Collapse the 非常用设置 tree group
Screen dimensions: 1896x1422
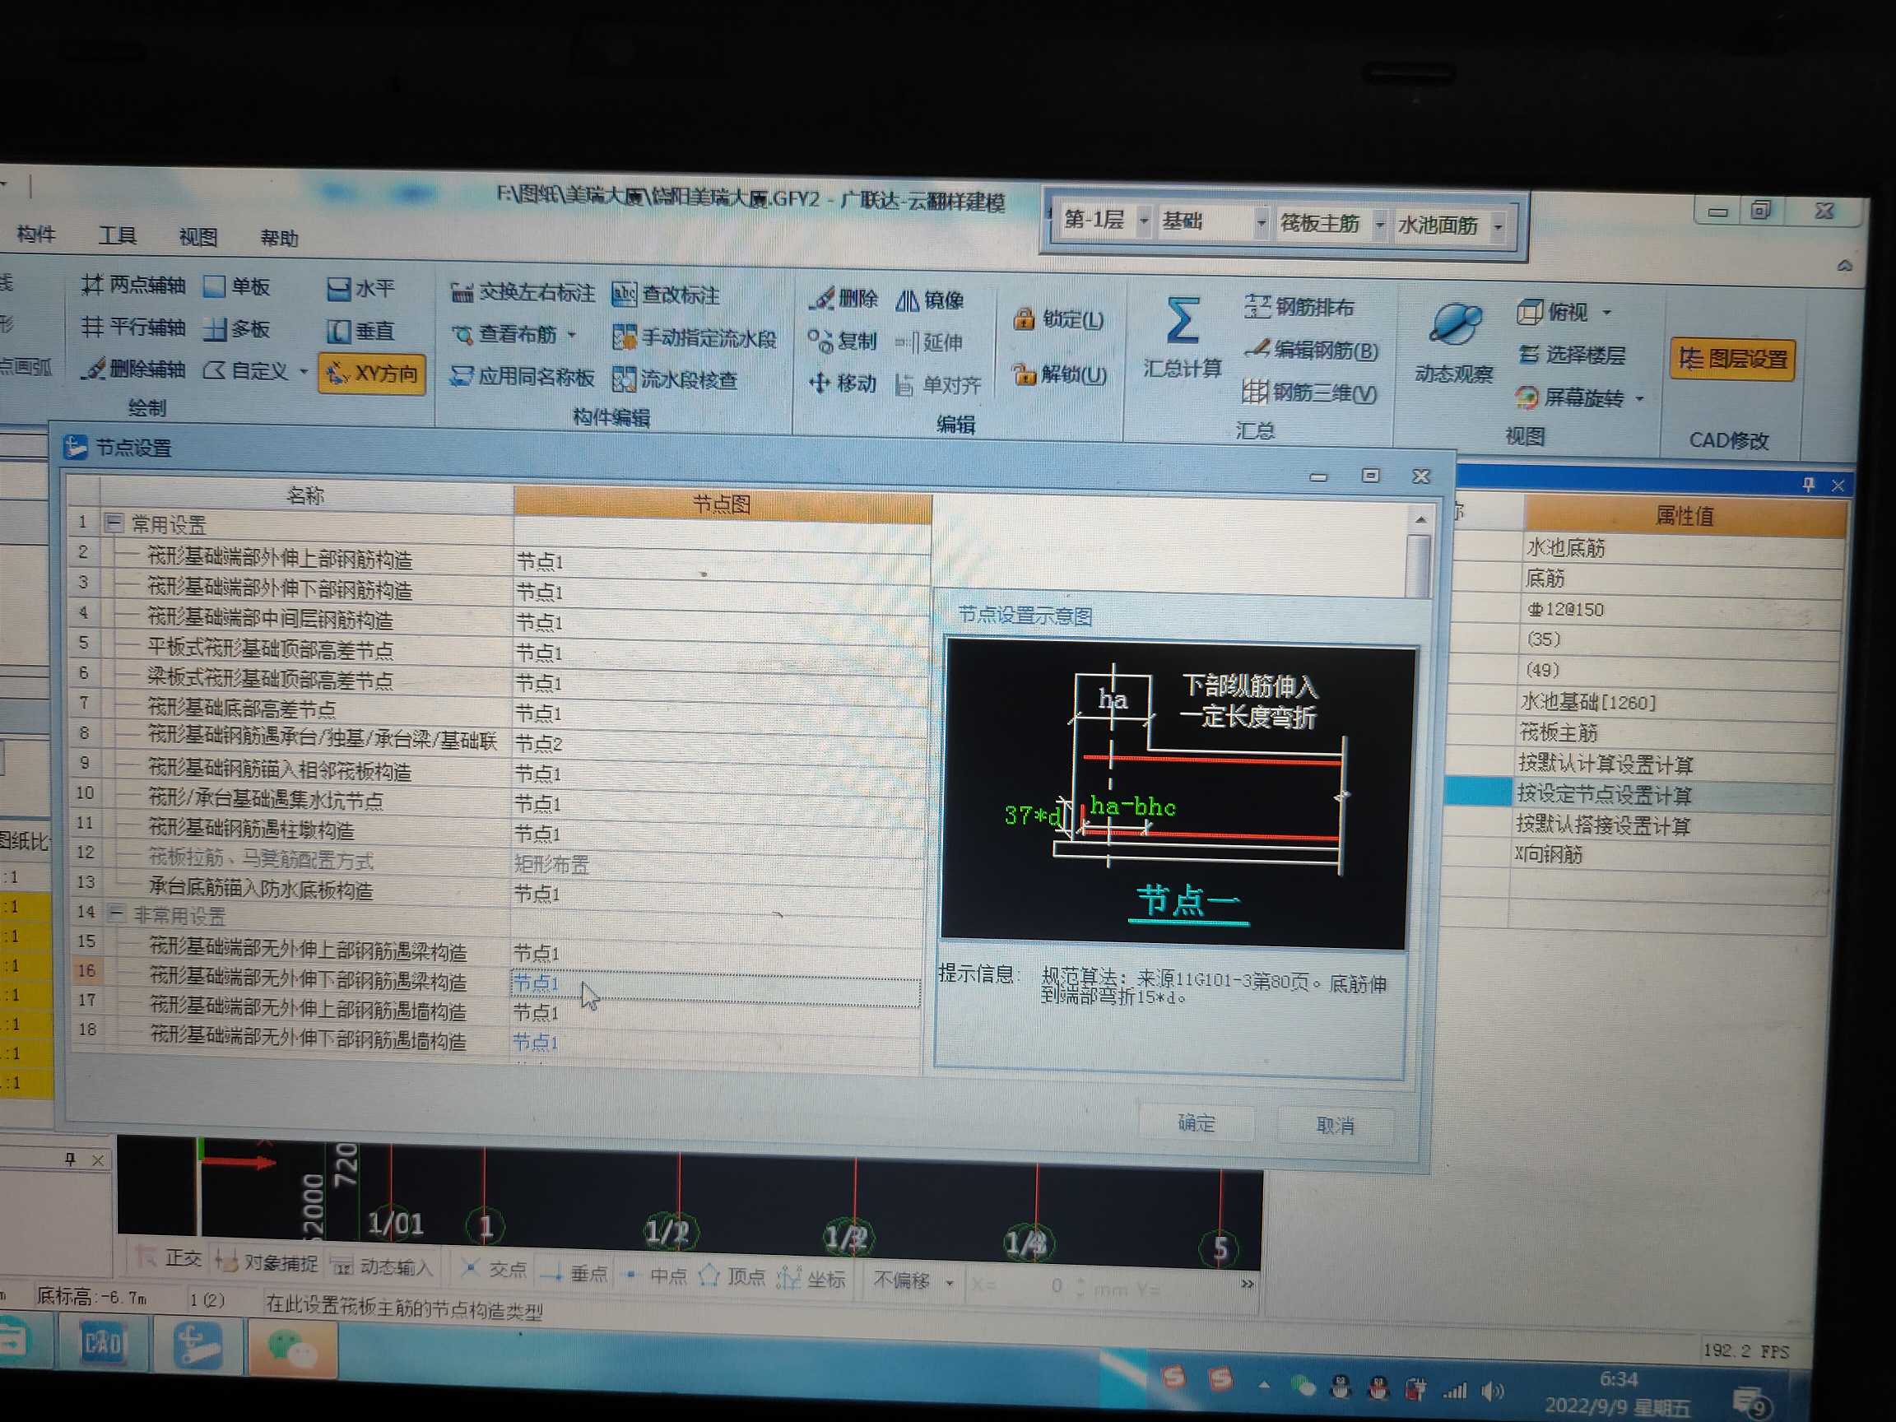click(x=115, y=913)
